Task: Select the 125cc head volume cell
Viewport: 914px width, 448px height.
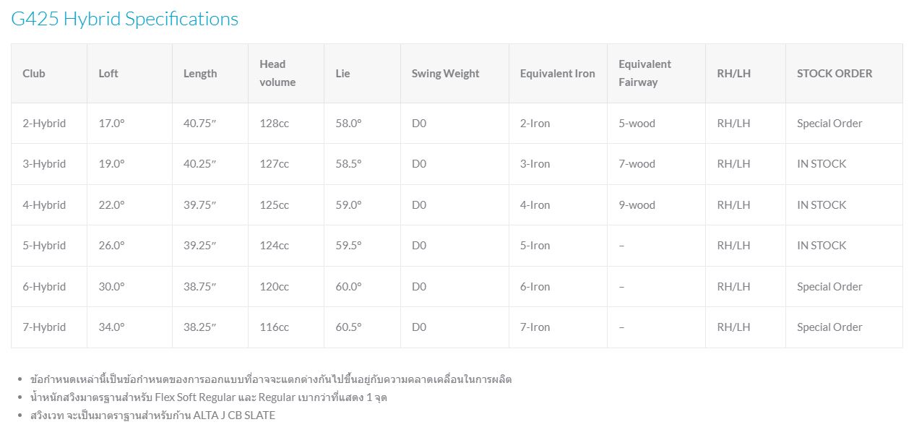Action: 275,205
